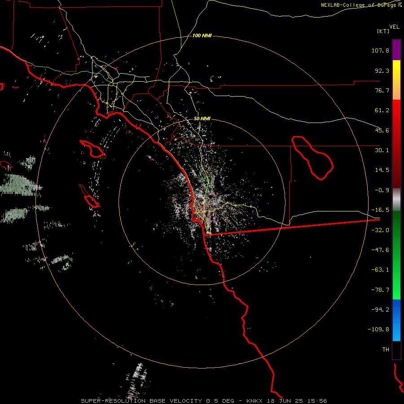
Task: Click the Salton Sea red outline
Action: pyautogui.click(x=312, y=158)
